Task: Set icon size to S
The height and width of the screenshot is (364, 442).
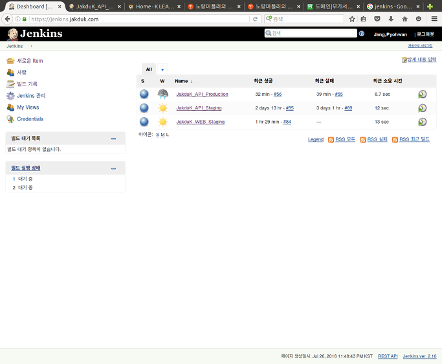Action: coord(157,135)
